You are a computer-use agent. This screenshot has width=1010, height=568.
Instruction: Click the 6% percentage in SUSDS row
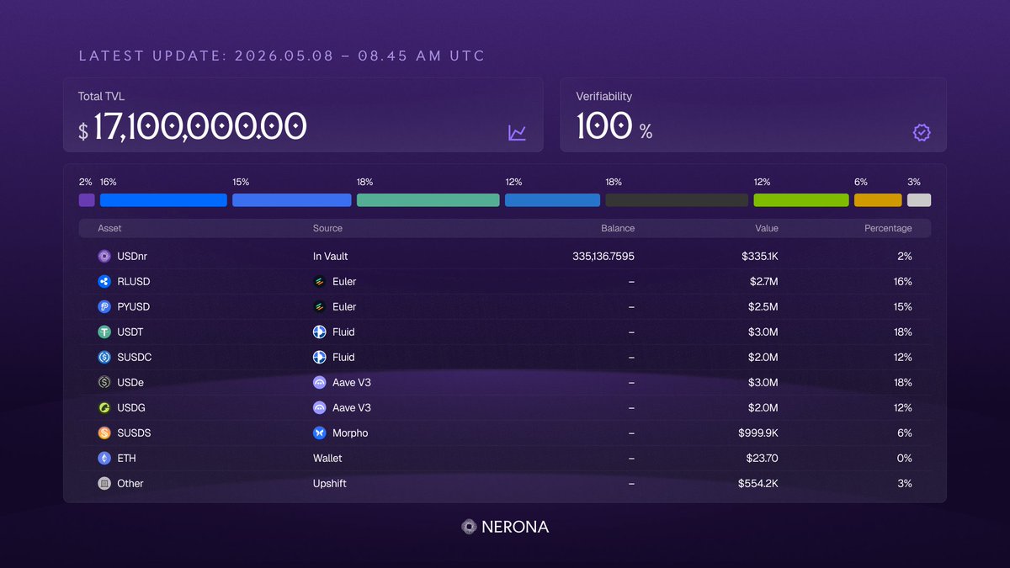[x=904, y=433]
